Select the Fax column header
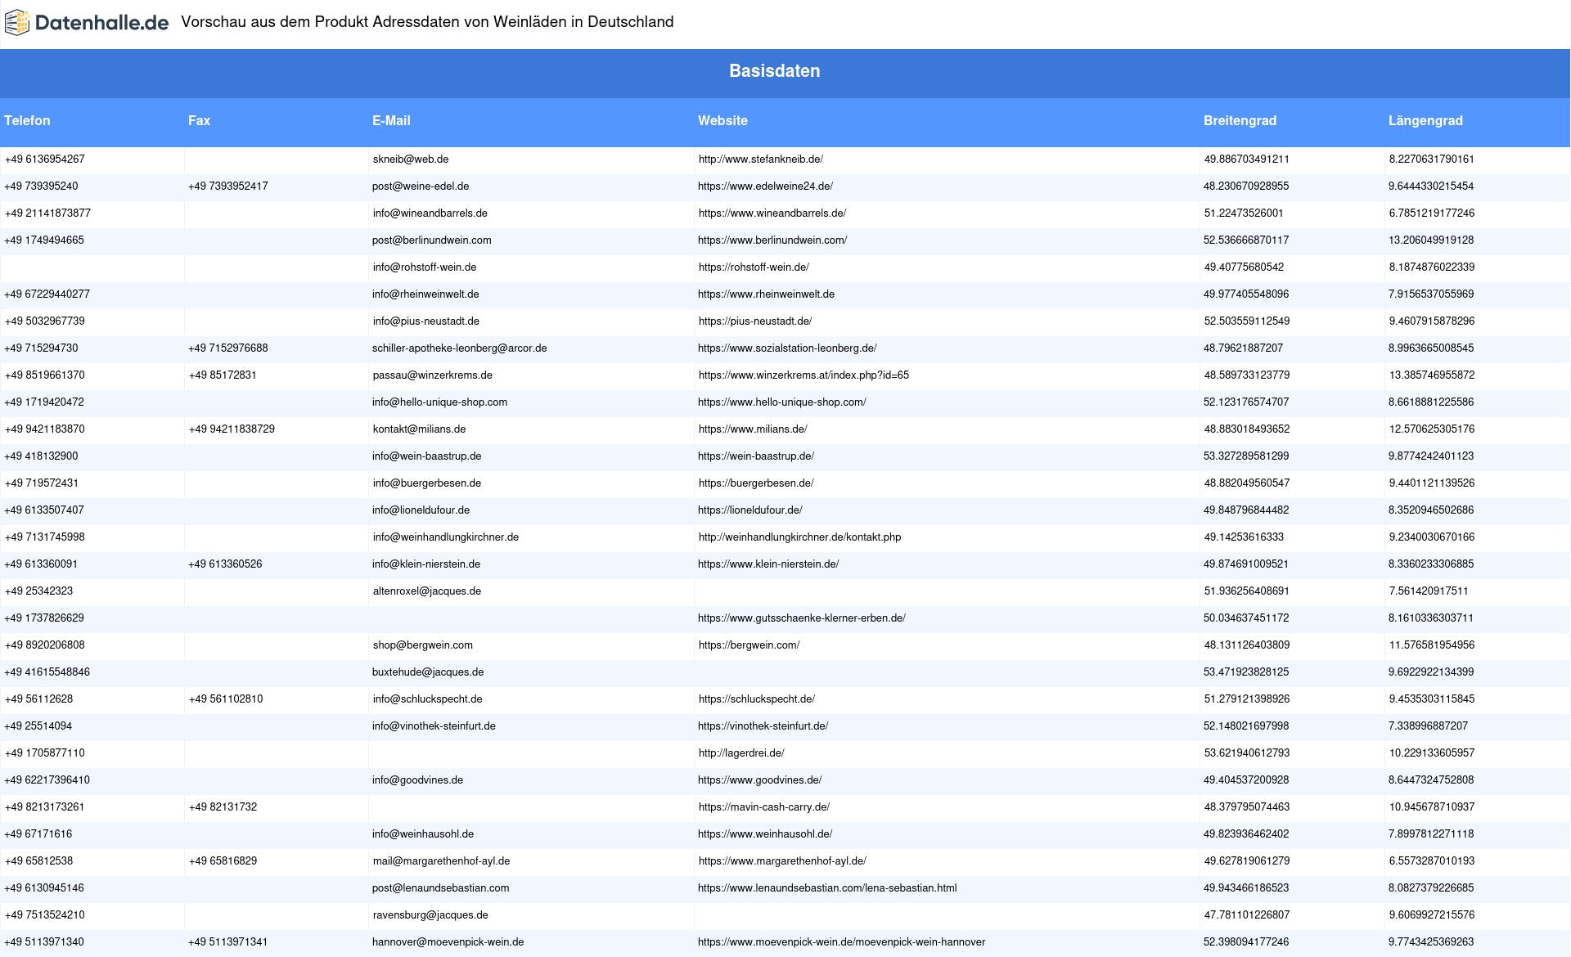This screenshot has height=957, width=1571. coord(199,120)
